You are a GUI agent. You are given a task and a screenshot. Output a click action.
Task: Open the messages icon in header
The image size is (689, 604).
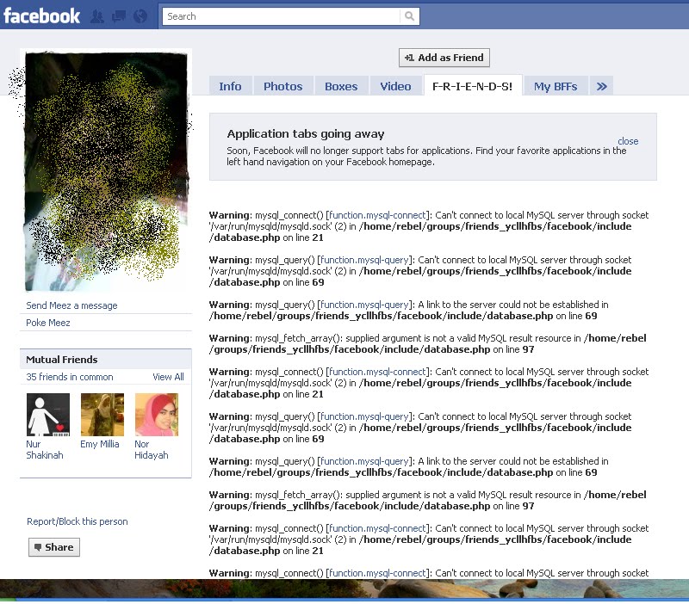(119, 16)
